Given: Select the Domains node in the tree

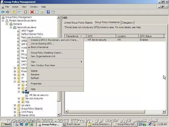Looking at the screenshot, I should [x=18, y=24].
